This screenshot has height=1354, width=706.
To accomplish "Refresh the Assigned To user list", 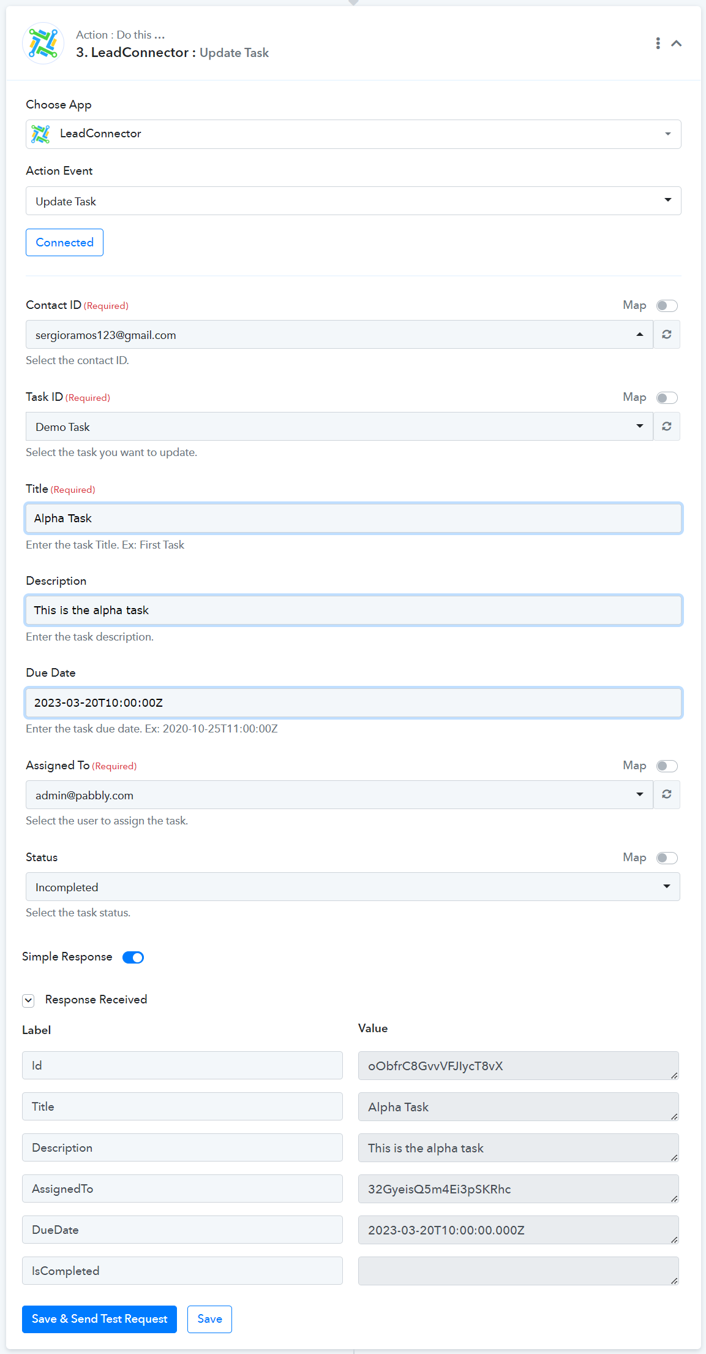I will pyautogui.click(x=667, y=794).
